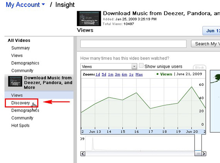Click the Search My Videos button
Screen dimensions: 220x163
(206, 44)
